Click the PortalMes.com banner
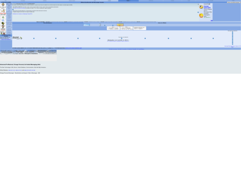 pyautogui.click(x=28, y=52)
